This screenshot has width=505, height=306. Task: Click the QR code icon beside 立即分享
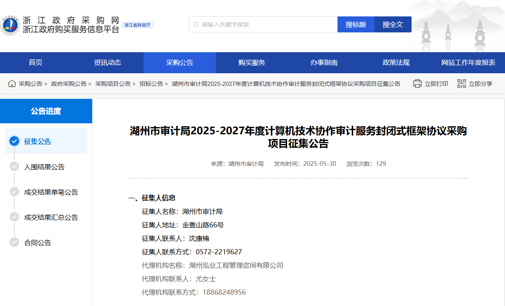(x=461, y=83)
